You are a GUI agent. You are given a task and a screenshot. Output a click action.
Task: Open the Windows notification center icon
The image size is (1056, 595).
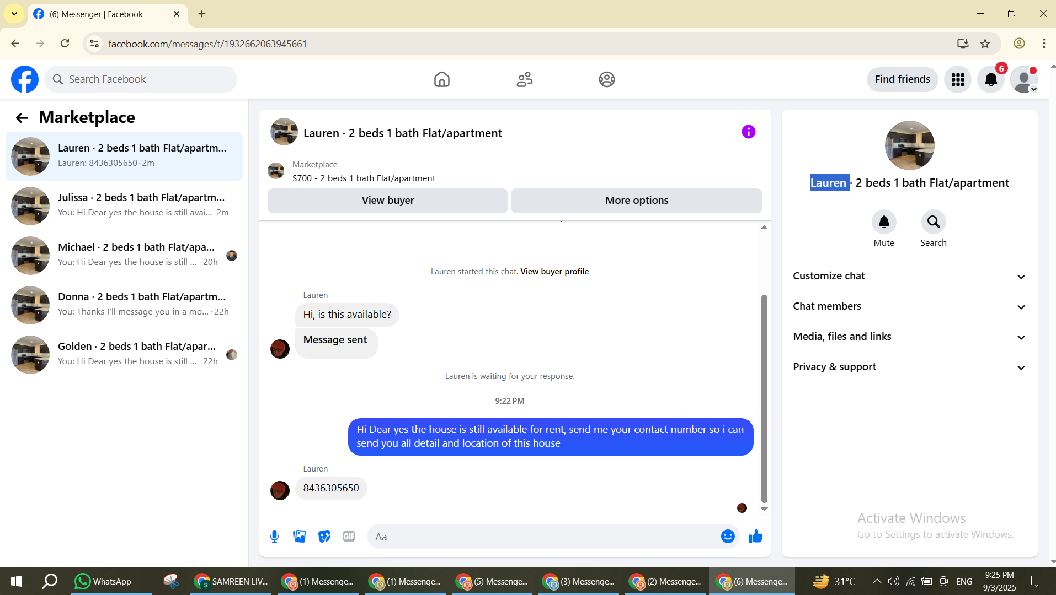pyautogui.click(x=1037, y=581)
